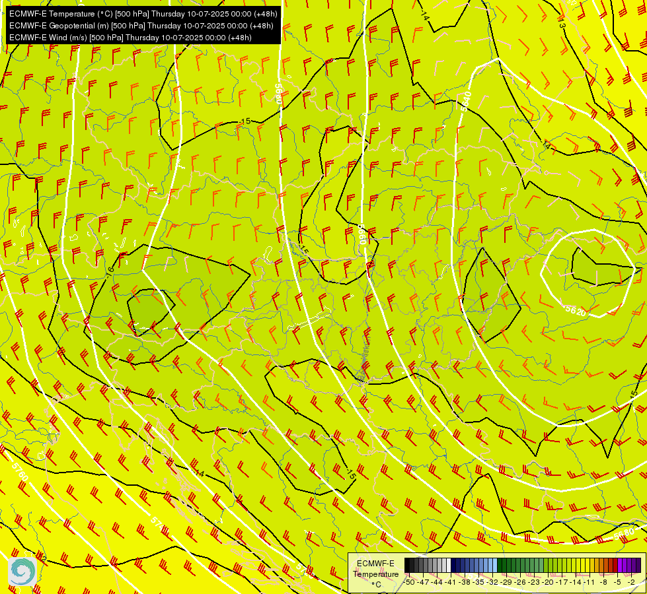Click the -8 tick on the legend

coord(603,582)
